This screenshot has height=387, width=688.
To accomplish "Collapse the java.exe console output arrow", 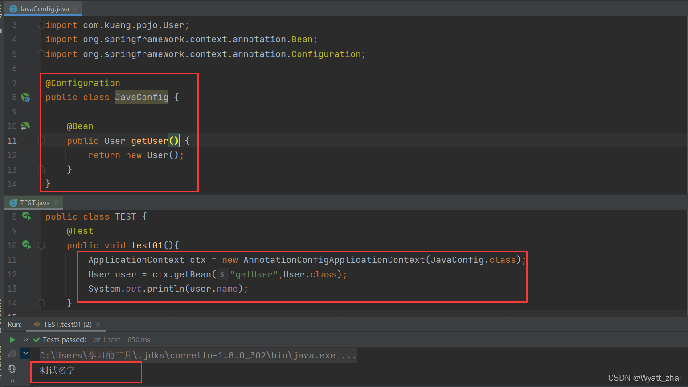I will click(x=26, y=354).
